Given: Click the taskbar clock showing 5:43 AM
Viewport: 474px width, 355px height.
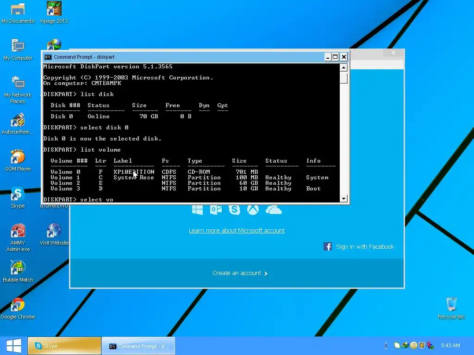Looking at the screenshot, I should (450, 345).
